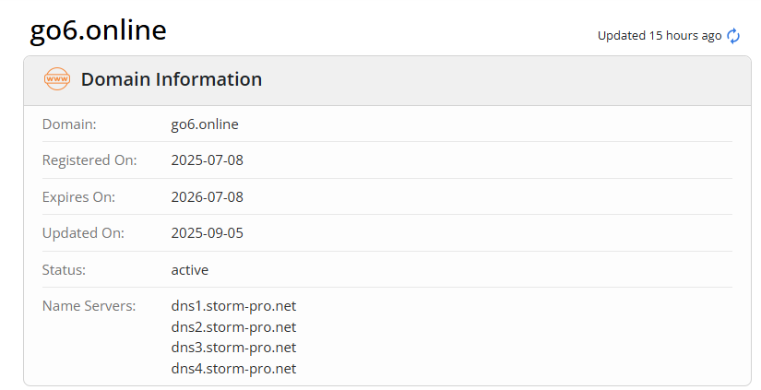This screenshot has width=761, height=390.
Task: Click the "Status:" label
Action: (x=65, y=270)
